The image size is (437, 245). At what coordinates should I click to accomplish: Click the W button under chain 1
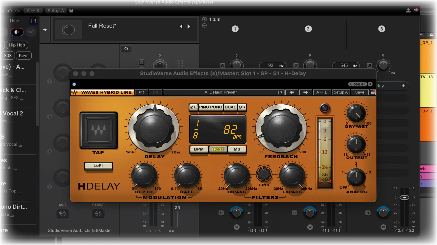[x=237, y=227]
